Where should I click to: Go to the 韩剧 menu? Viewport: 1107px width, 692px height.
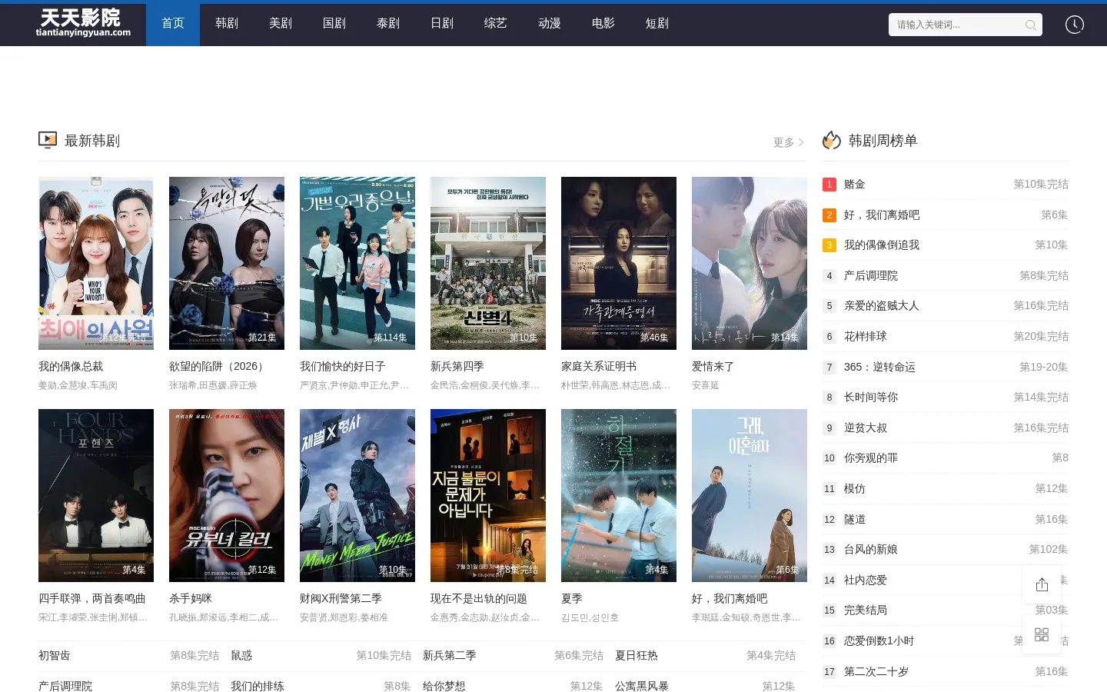point(227,24)
